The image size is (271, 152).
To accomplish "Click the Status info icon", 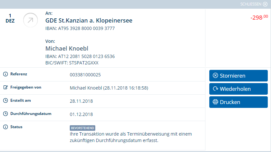I will [5, 127].
